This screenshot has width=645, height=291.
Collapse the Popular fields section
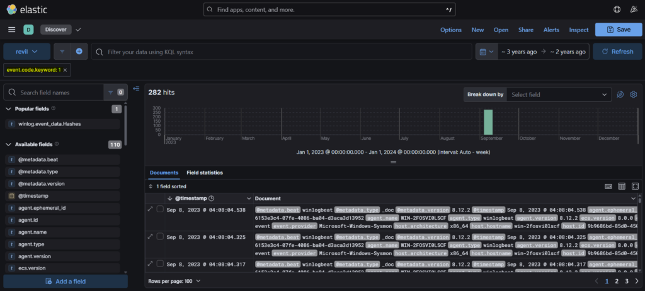pos(9,109)
